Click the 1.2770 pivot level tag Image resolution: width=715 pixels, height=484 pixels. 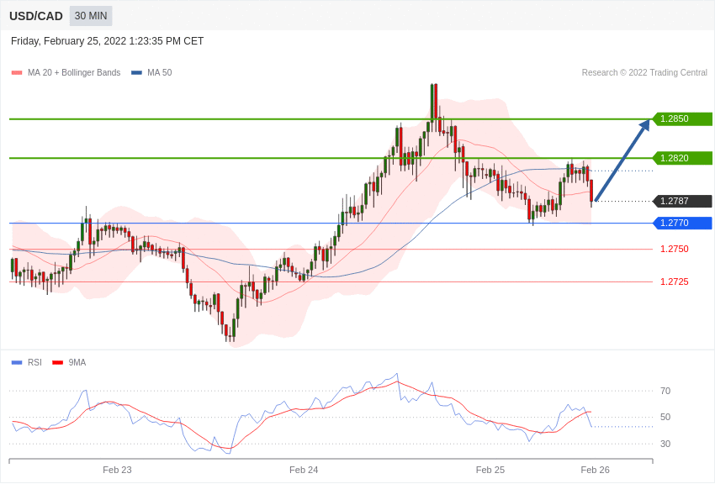click(682, 223)
